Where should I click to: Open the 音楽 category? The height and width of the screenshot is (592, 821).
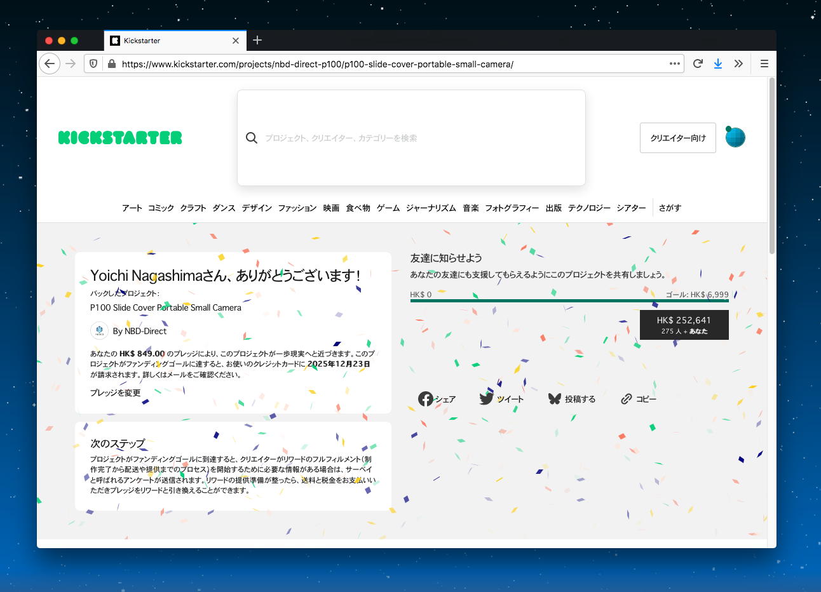471,208
